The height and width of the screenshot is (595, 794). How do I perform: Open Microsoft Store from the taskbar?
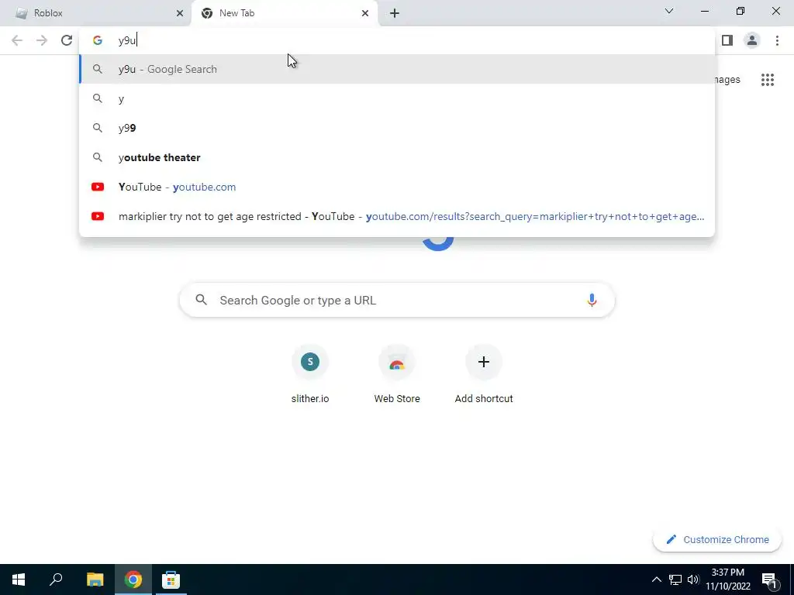coord(171,580)
